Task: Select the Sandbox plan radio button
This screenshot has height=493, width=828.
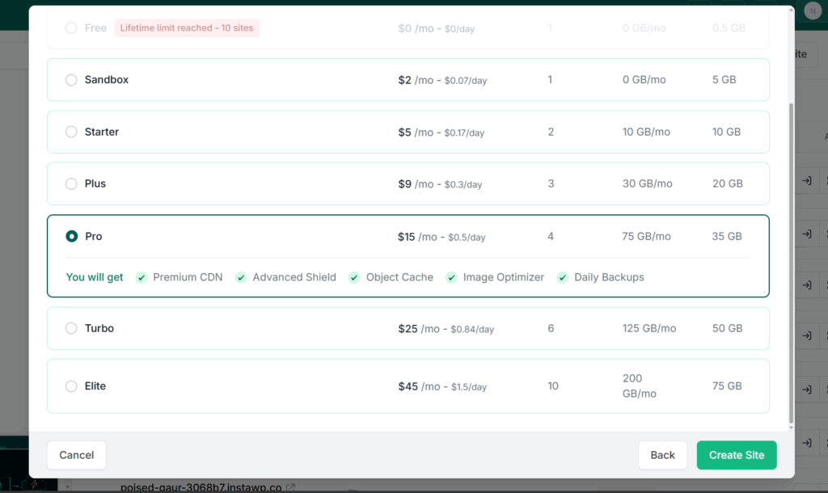Action: tap(71, 80)
